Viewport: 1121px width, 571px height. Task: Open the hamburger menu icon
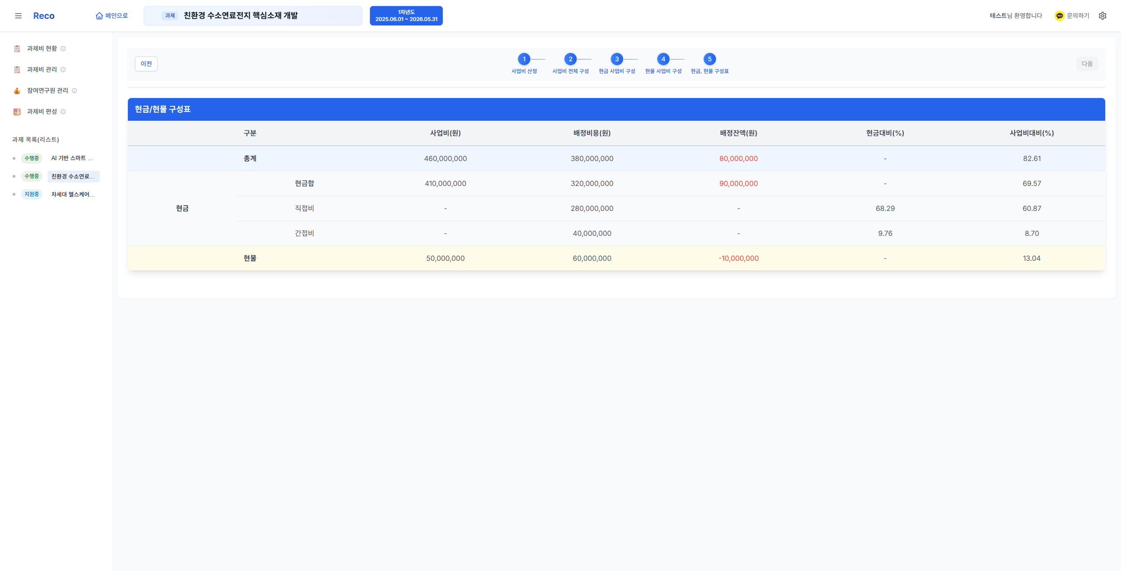click(18, 16)
